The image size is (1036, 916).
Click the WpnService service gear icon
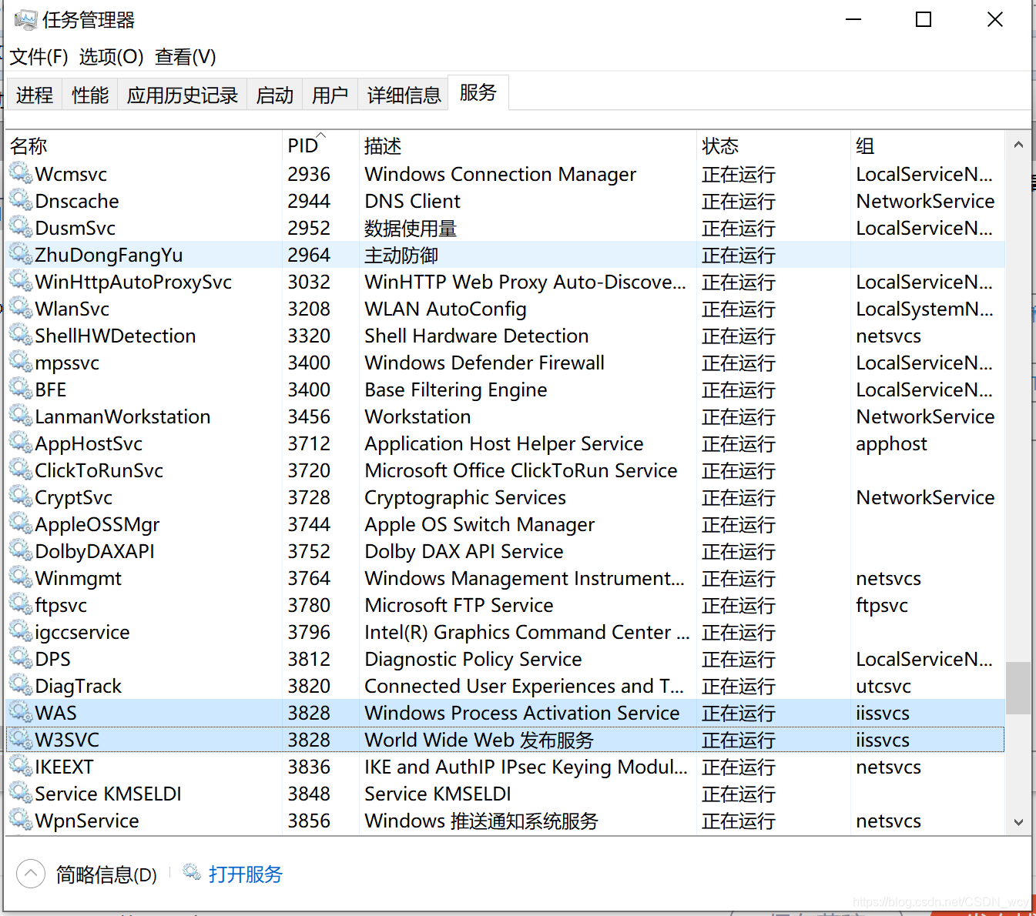point(20,819)
